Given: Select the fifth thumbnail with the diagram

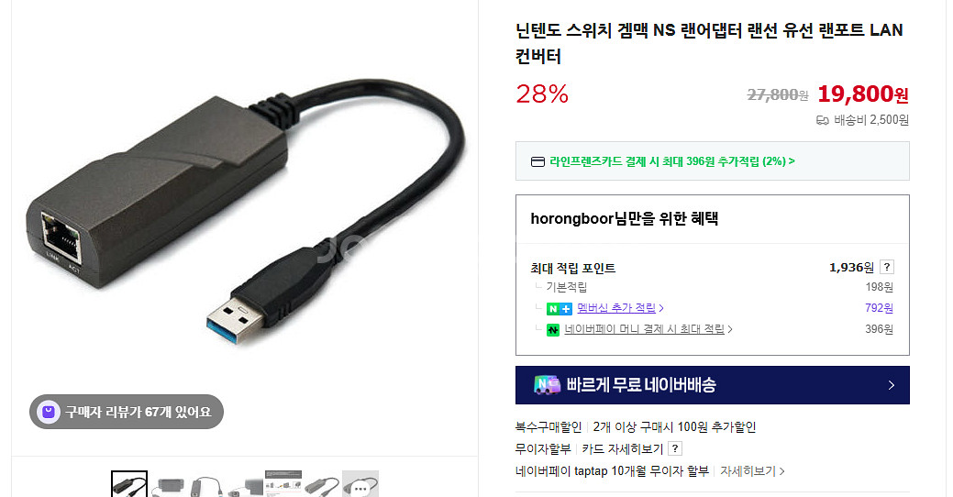Looking at the screenshot, I should coord(283,483).
